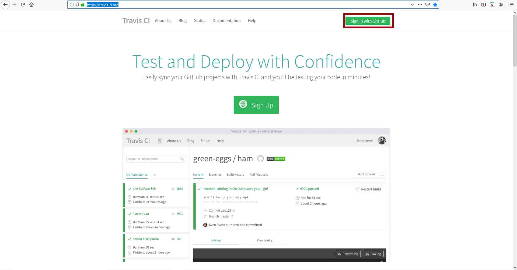Screen dimensions: 517x270
Task: Select the Job log tab
Action: (215, 240)
